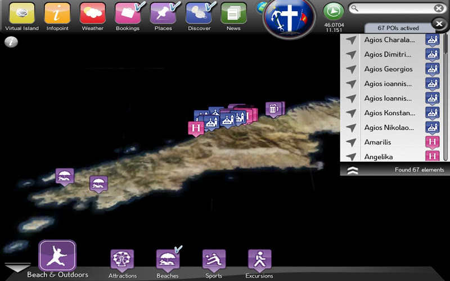Select Amarilis hotel in the list
This screenshot has width=450, height=281.
click(x=377, y=142)
